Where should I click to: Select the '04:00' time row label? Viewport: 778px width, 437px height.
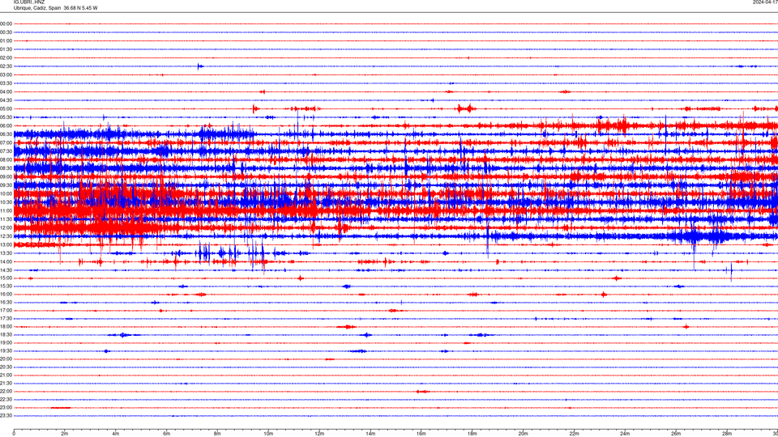coord(6,91)
